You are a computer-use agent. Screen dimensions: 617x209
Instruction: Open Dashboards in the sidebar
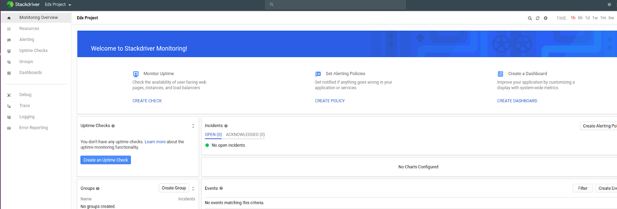click(x=30, y=72)
